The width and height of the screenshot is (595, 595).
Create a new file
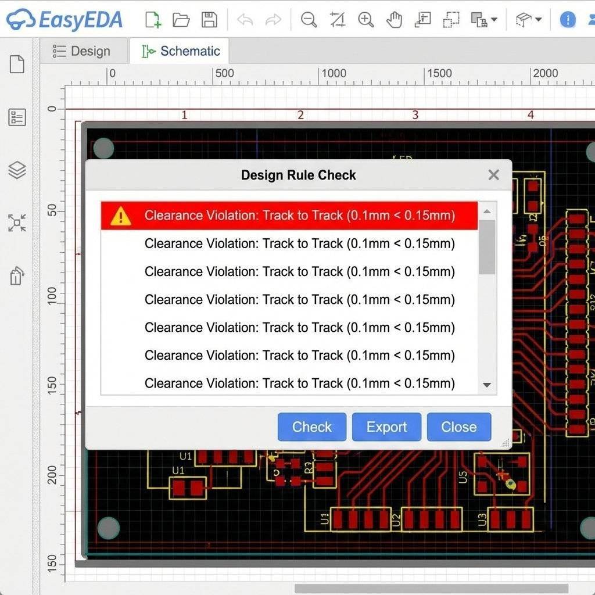(152, 19)
